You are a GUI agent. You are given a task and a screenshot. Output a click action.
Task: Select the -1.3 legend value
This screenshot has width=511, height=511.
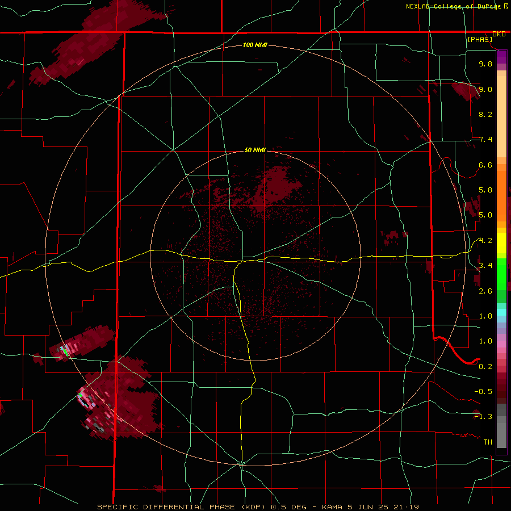point(483,417)
